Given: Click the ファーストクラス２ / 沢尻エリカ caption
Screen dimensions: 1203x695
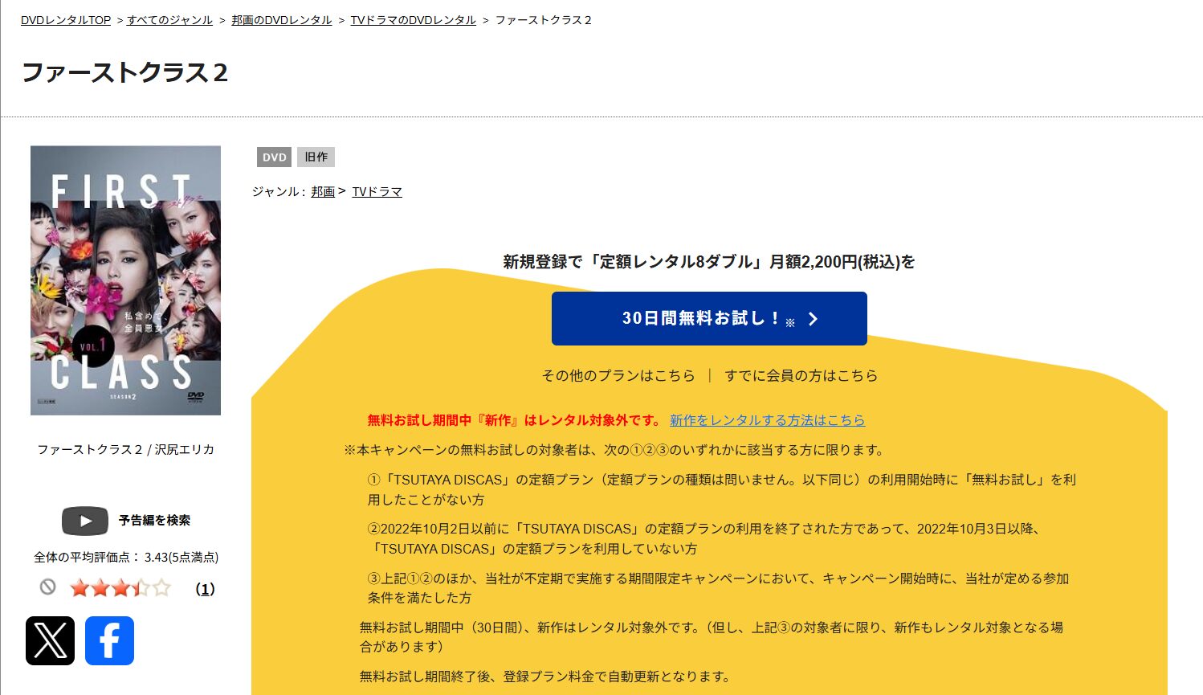Looking at the screenshot, I should [125, 449].
